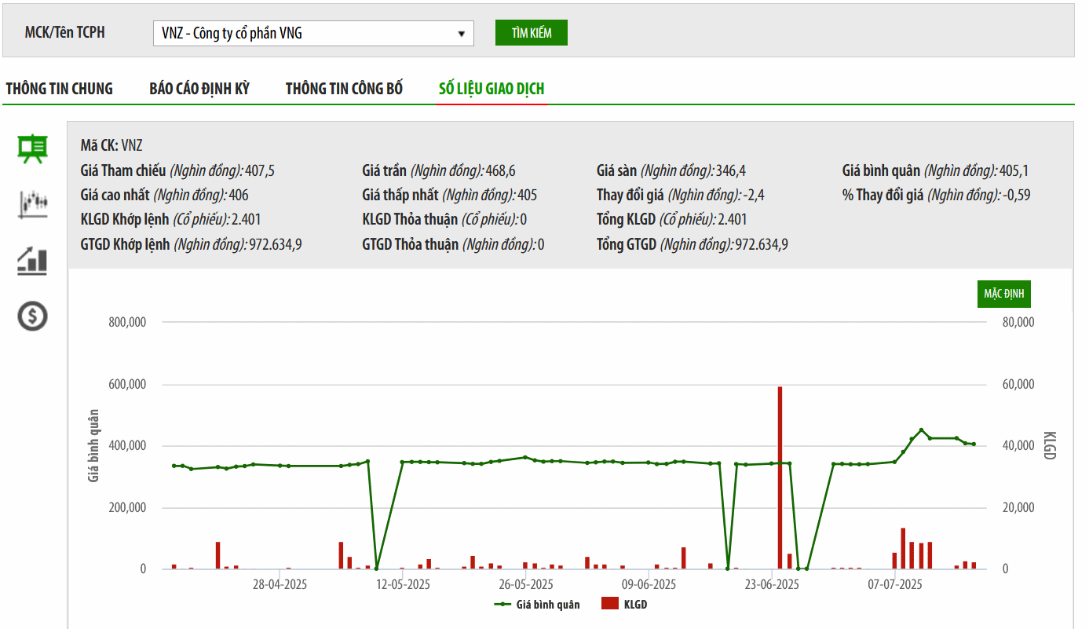Go to THÔNG TIN CÔNG BỐ tab

[344, 89]
